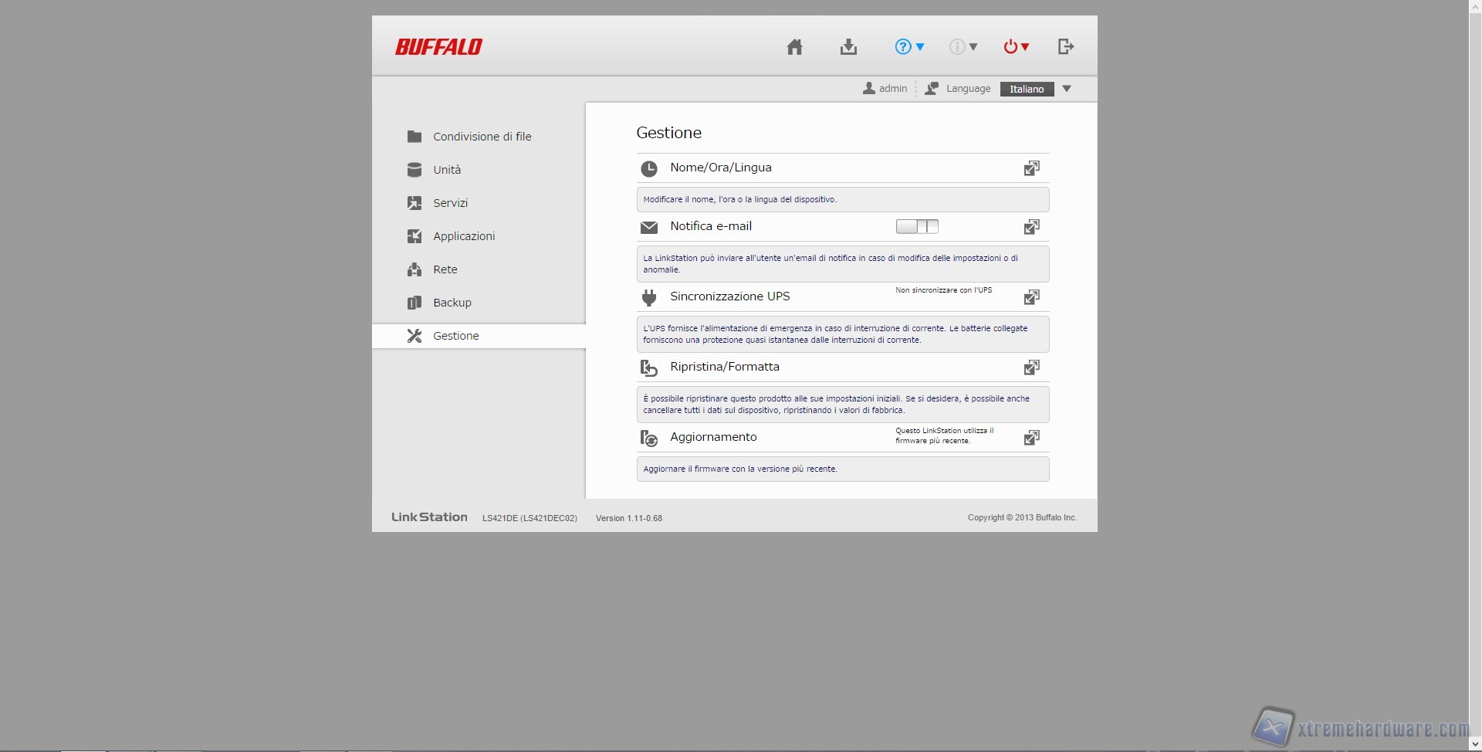
Task: Open Ripristina/Formatta settings popup icon
Action: click(x=1031, y=368)
